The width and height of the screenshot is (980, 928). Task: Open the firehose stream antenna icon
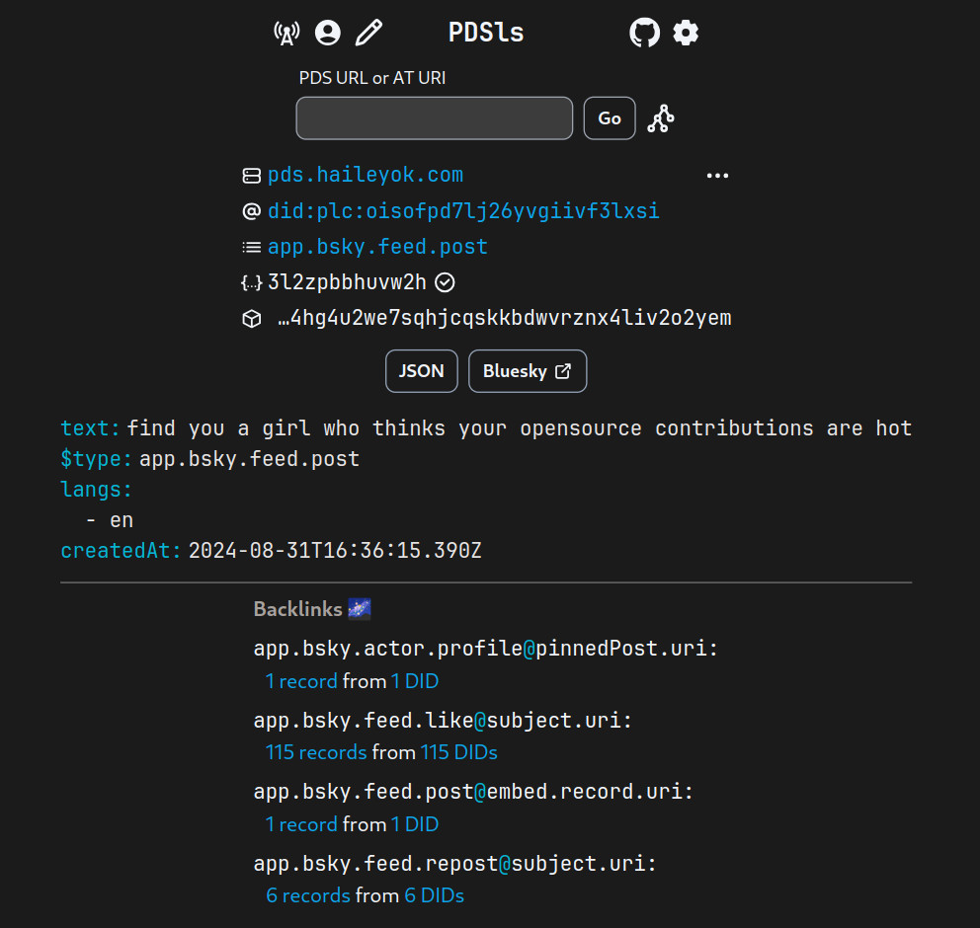(x=286, y=34)
